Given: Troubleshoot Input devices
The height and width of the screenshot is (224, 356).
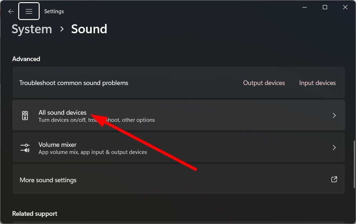Looking at the screenshot, I should tap(317, 83).
